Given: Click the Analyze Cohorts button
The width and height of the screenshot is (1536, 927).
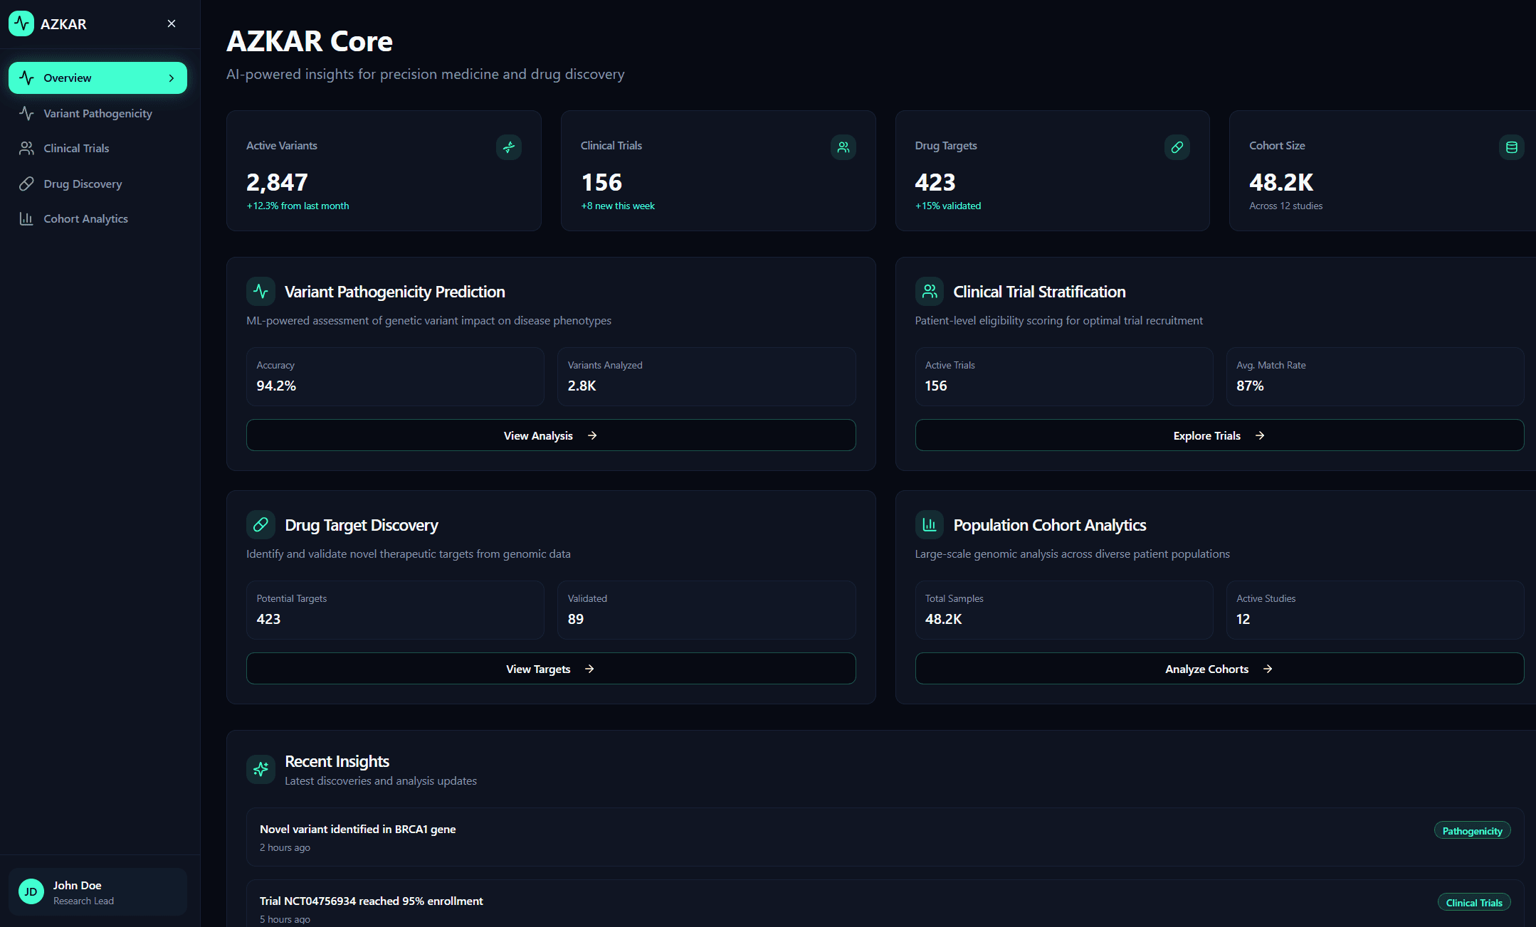Looking at the screenshot, I should point(1219,669).
